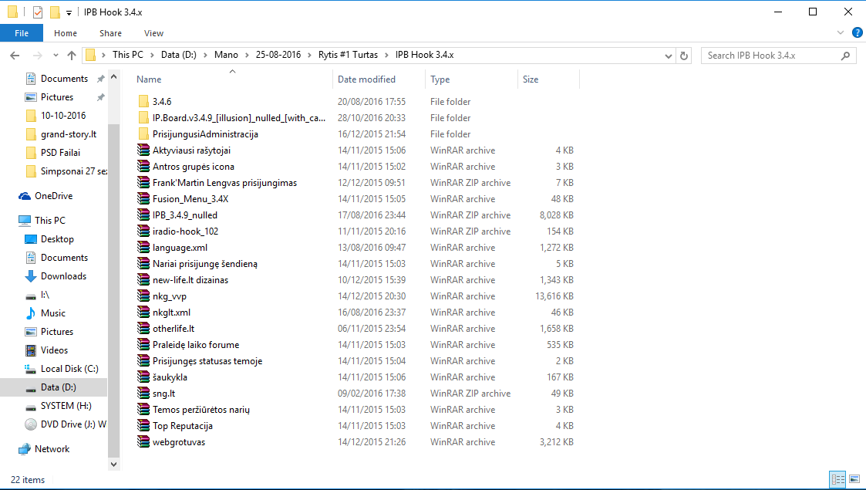The height and width of the screenshot is (490, 866).
Task: Open the File menu tab
Action: (x=22, y=33)
